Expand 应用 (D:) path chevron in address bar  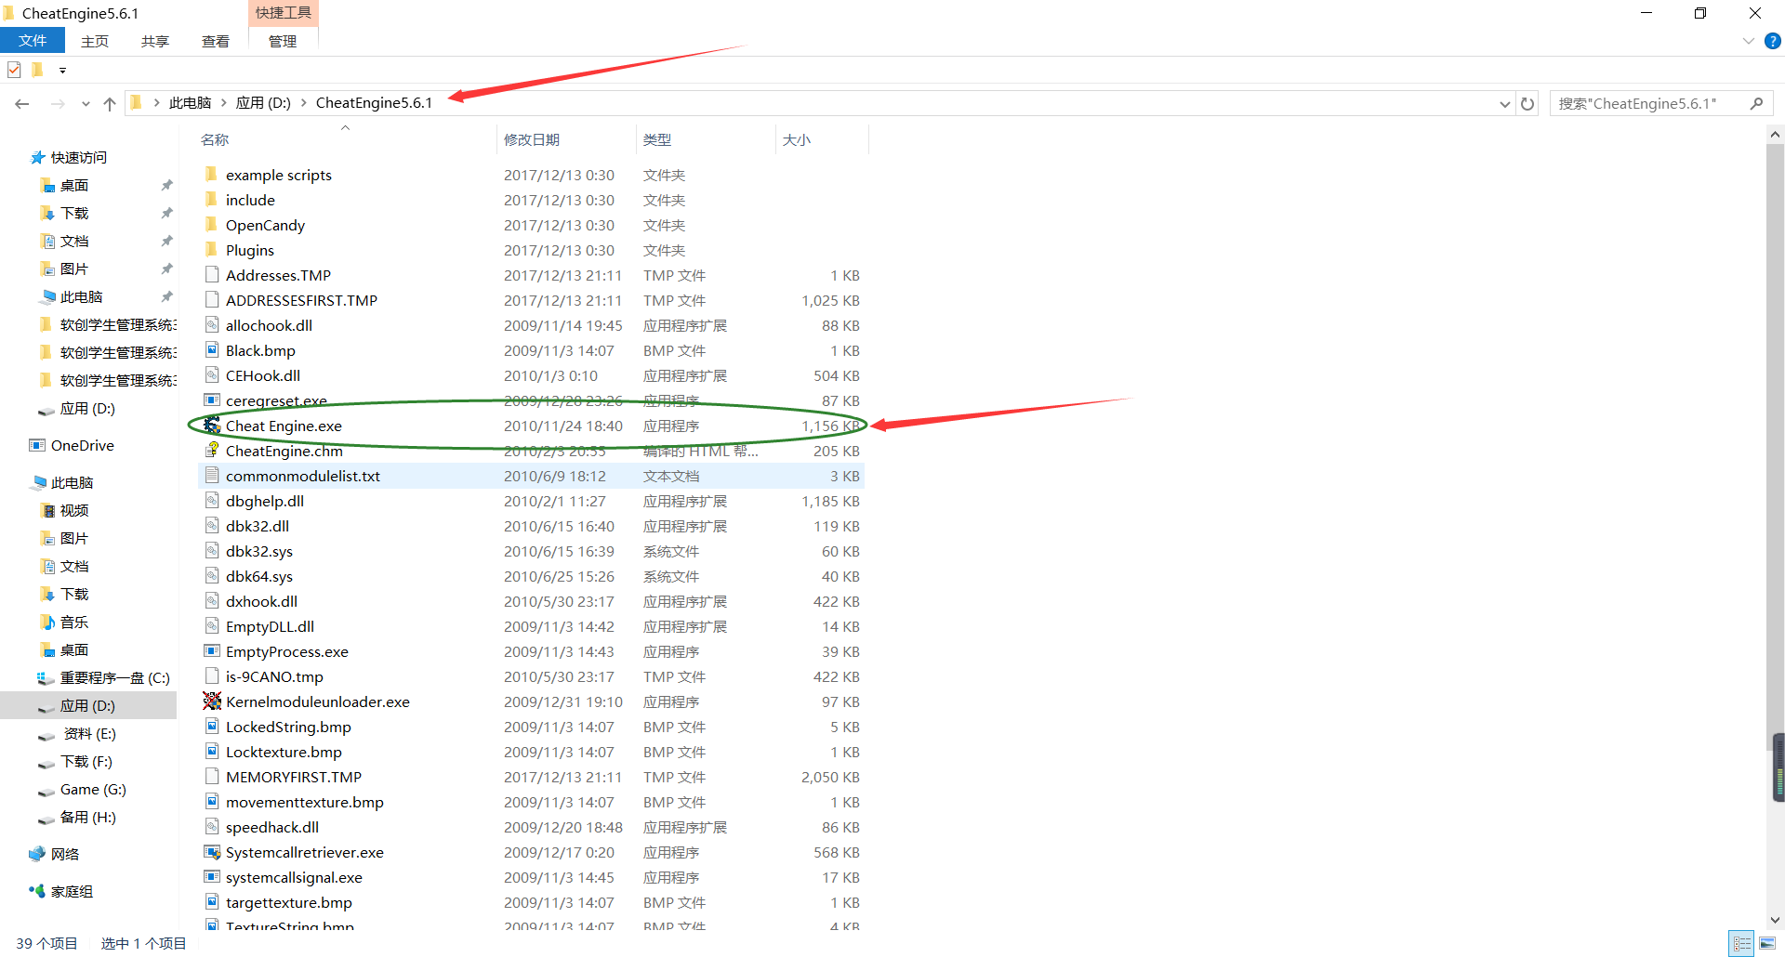[303, 103]
